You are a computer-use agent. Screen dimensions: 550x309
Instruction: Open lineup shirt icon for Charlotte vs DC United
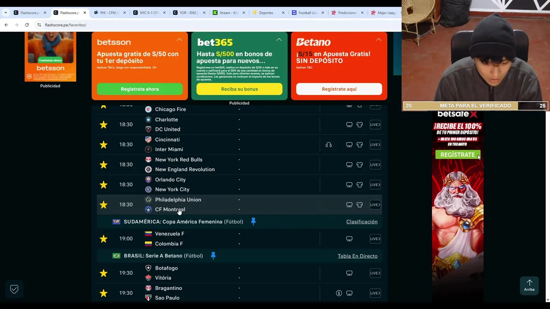[360, 124]
